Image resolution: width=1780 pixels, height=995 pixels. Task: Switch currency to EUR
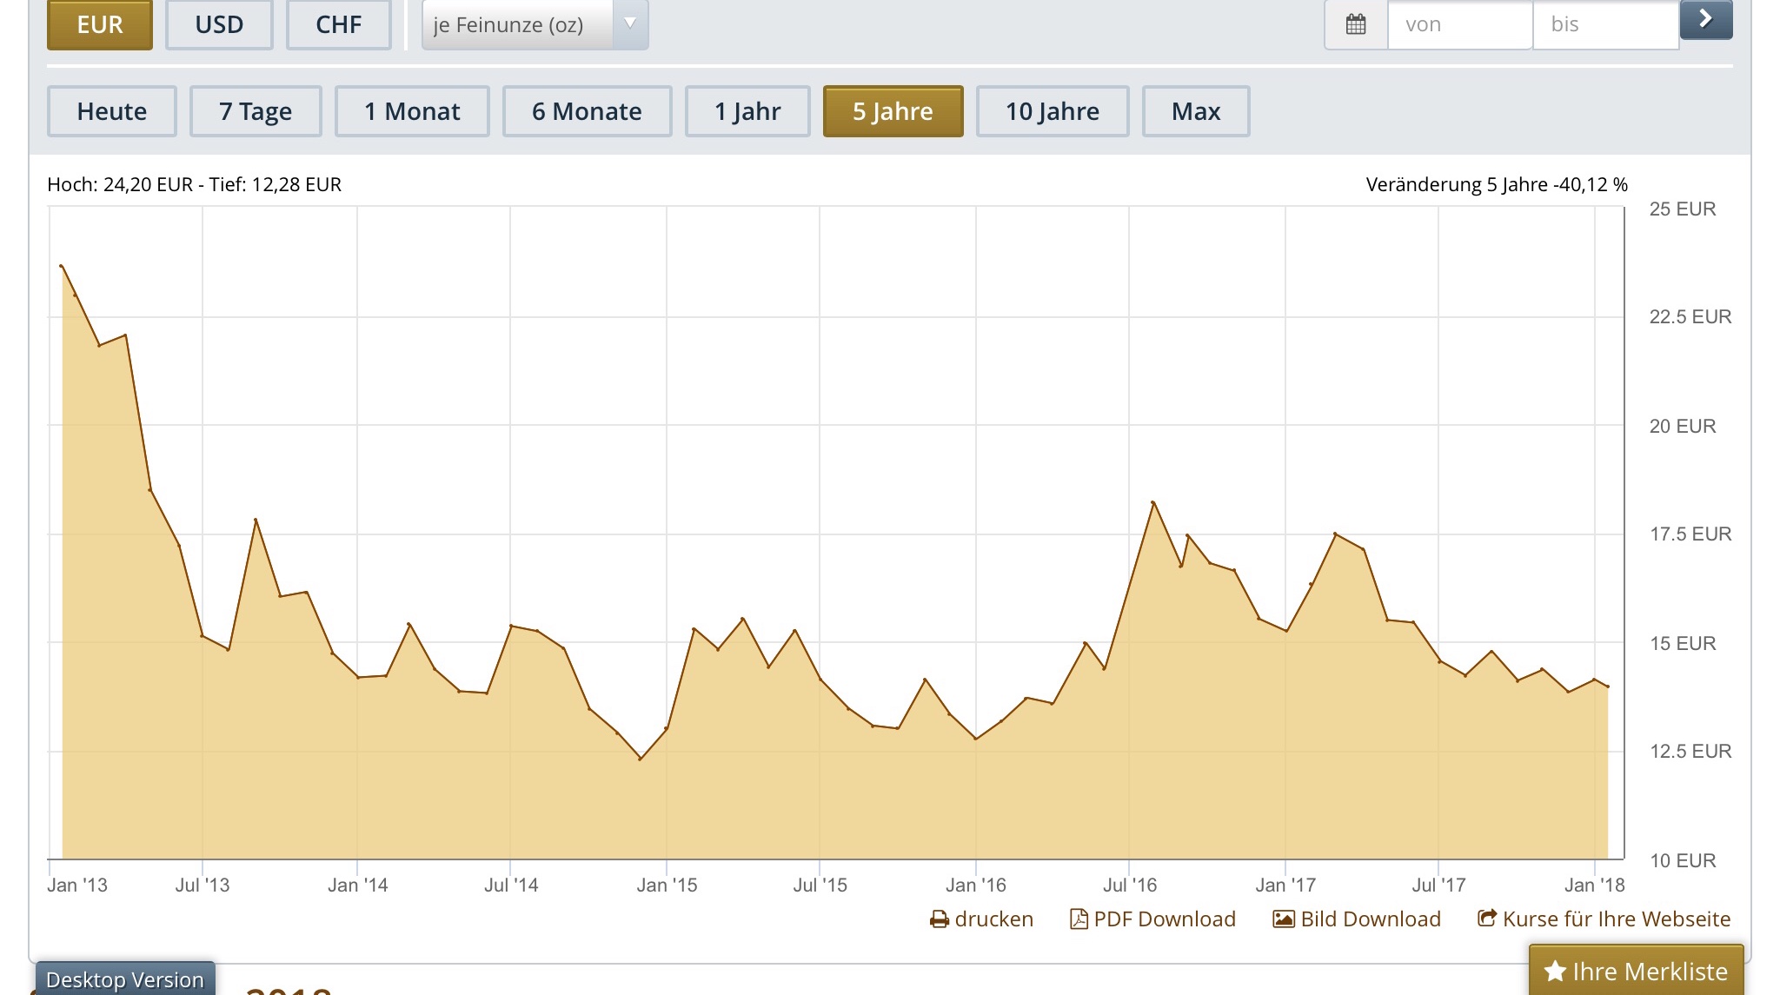click(100, 24)
